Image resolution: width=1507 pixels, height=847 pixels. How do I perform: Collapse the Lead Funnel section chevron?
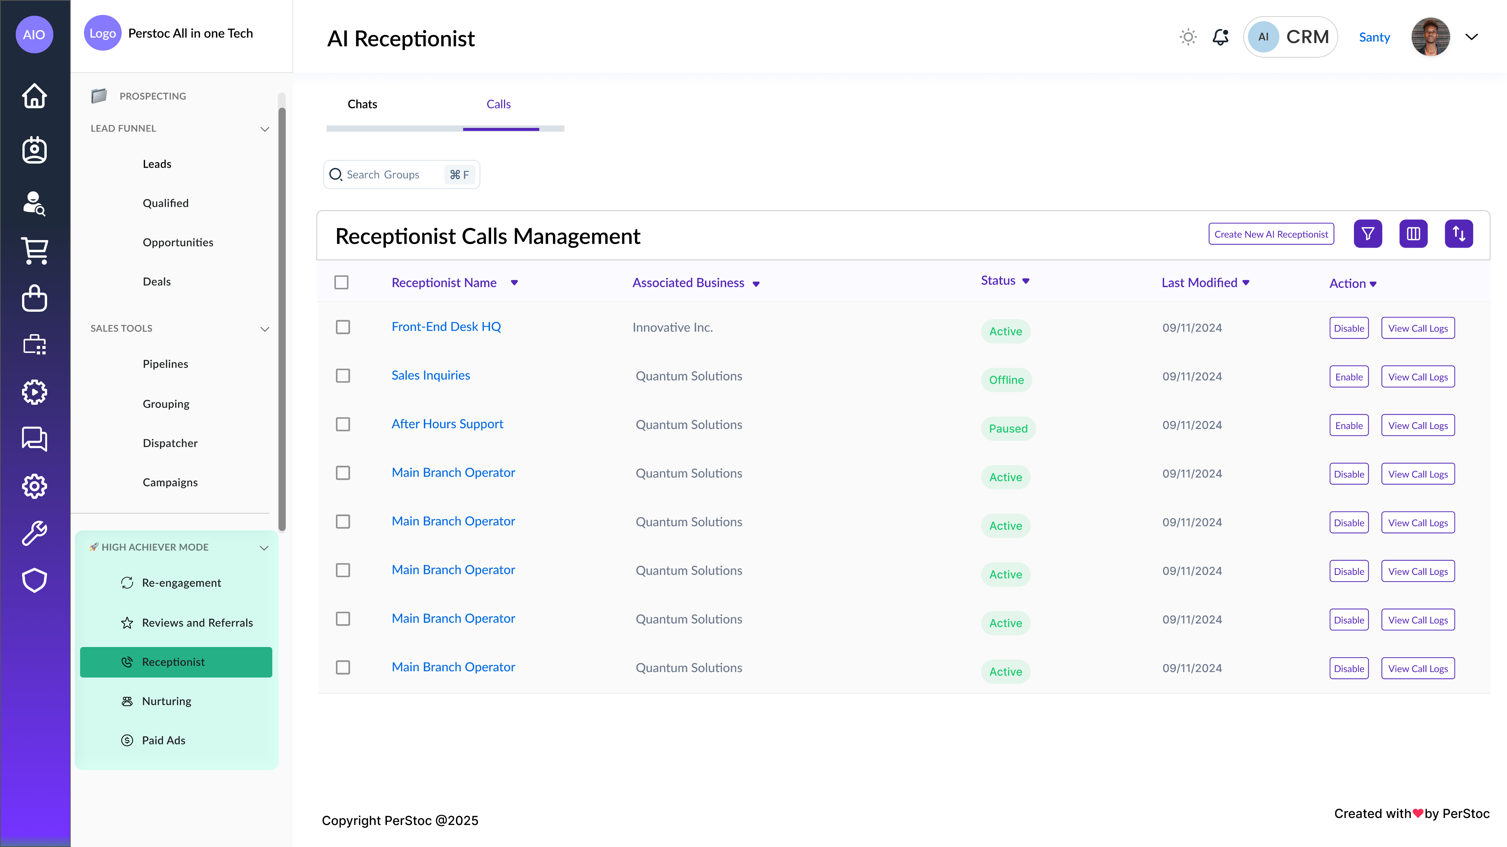point(265,129)
